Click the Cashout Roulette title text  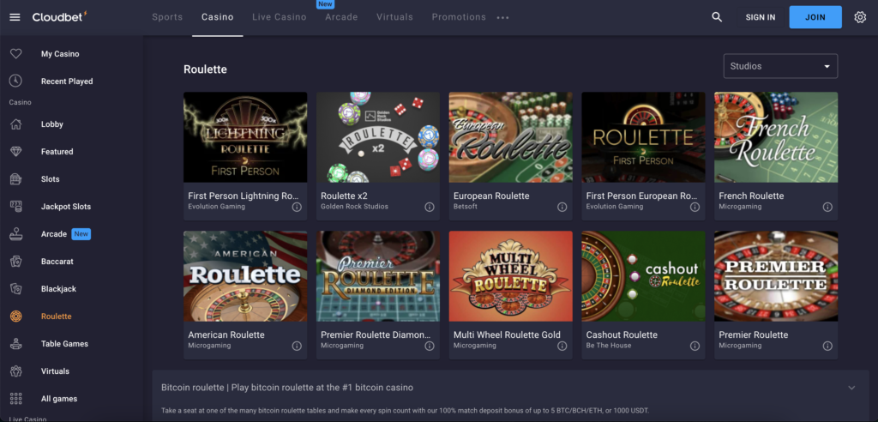[622, 335]
